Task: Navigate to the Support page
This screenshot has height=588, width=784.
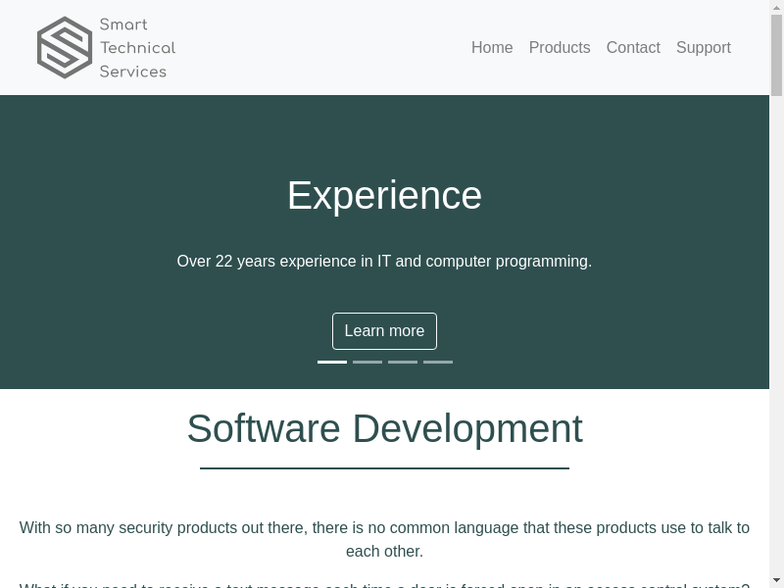Action: [704, 48]
